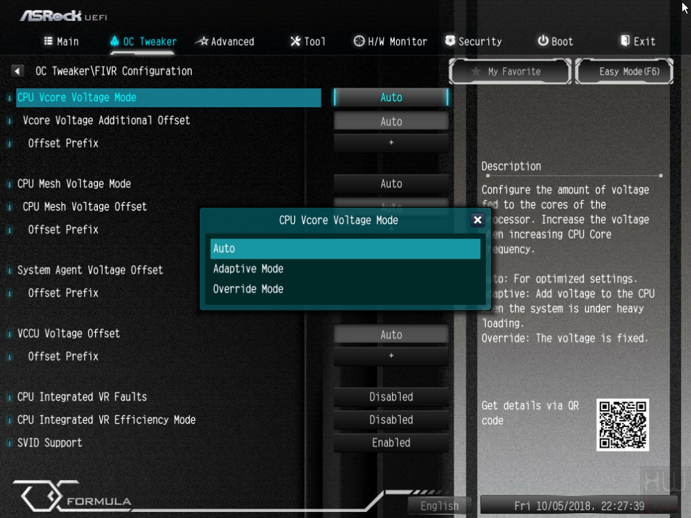The width and height of the screenshot is (691, 518).
Task: Click the info icon beside CPU Integrated VR Faults
Action: (x=10, y=397)
